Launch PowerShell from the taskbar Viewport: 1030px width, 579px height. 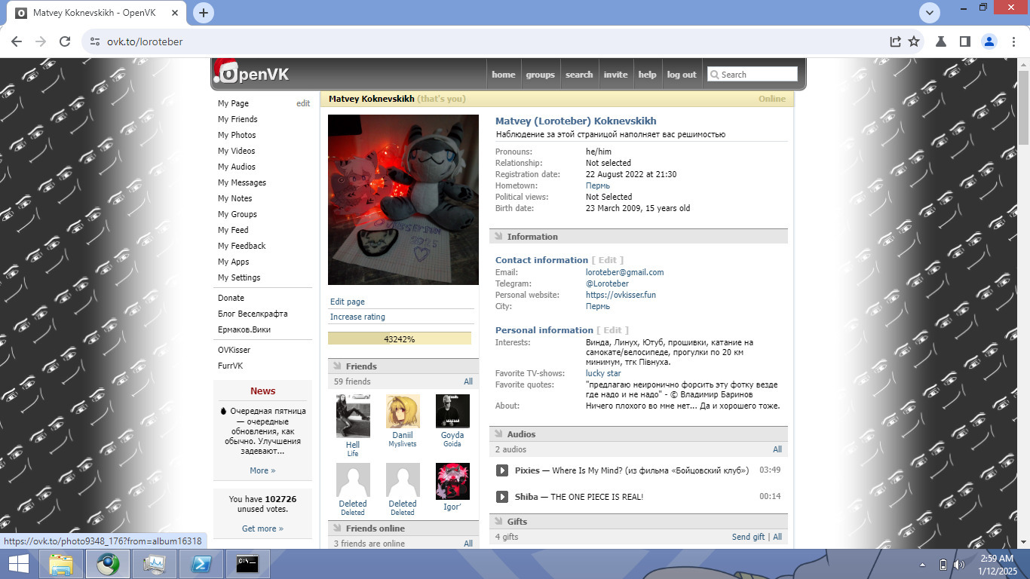coord(200,564)
